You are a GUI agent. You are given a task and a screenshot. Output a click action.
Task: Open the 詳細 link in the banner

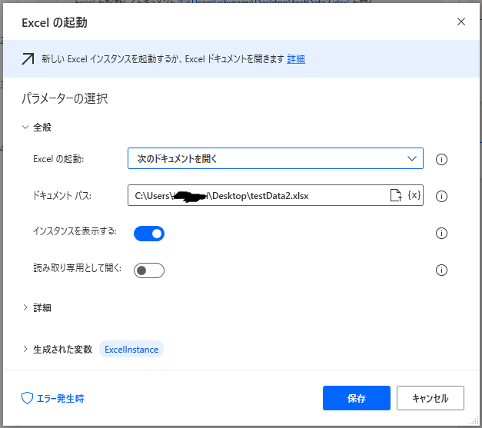(x=296, y=59)
